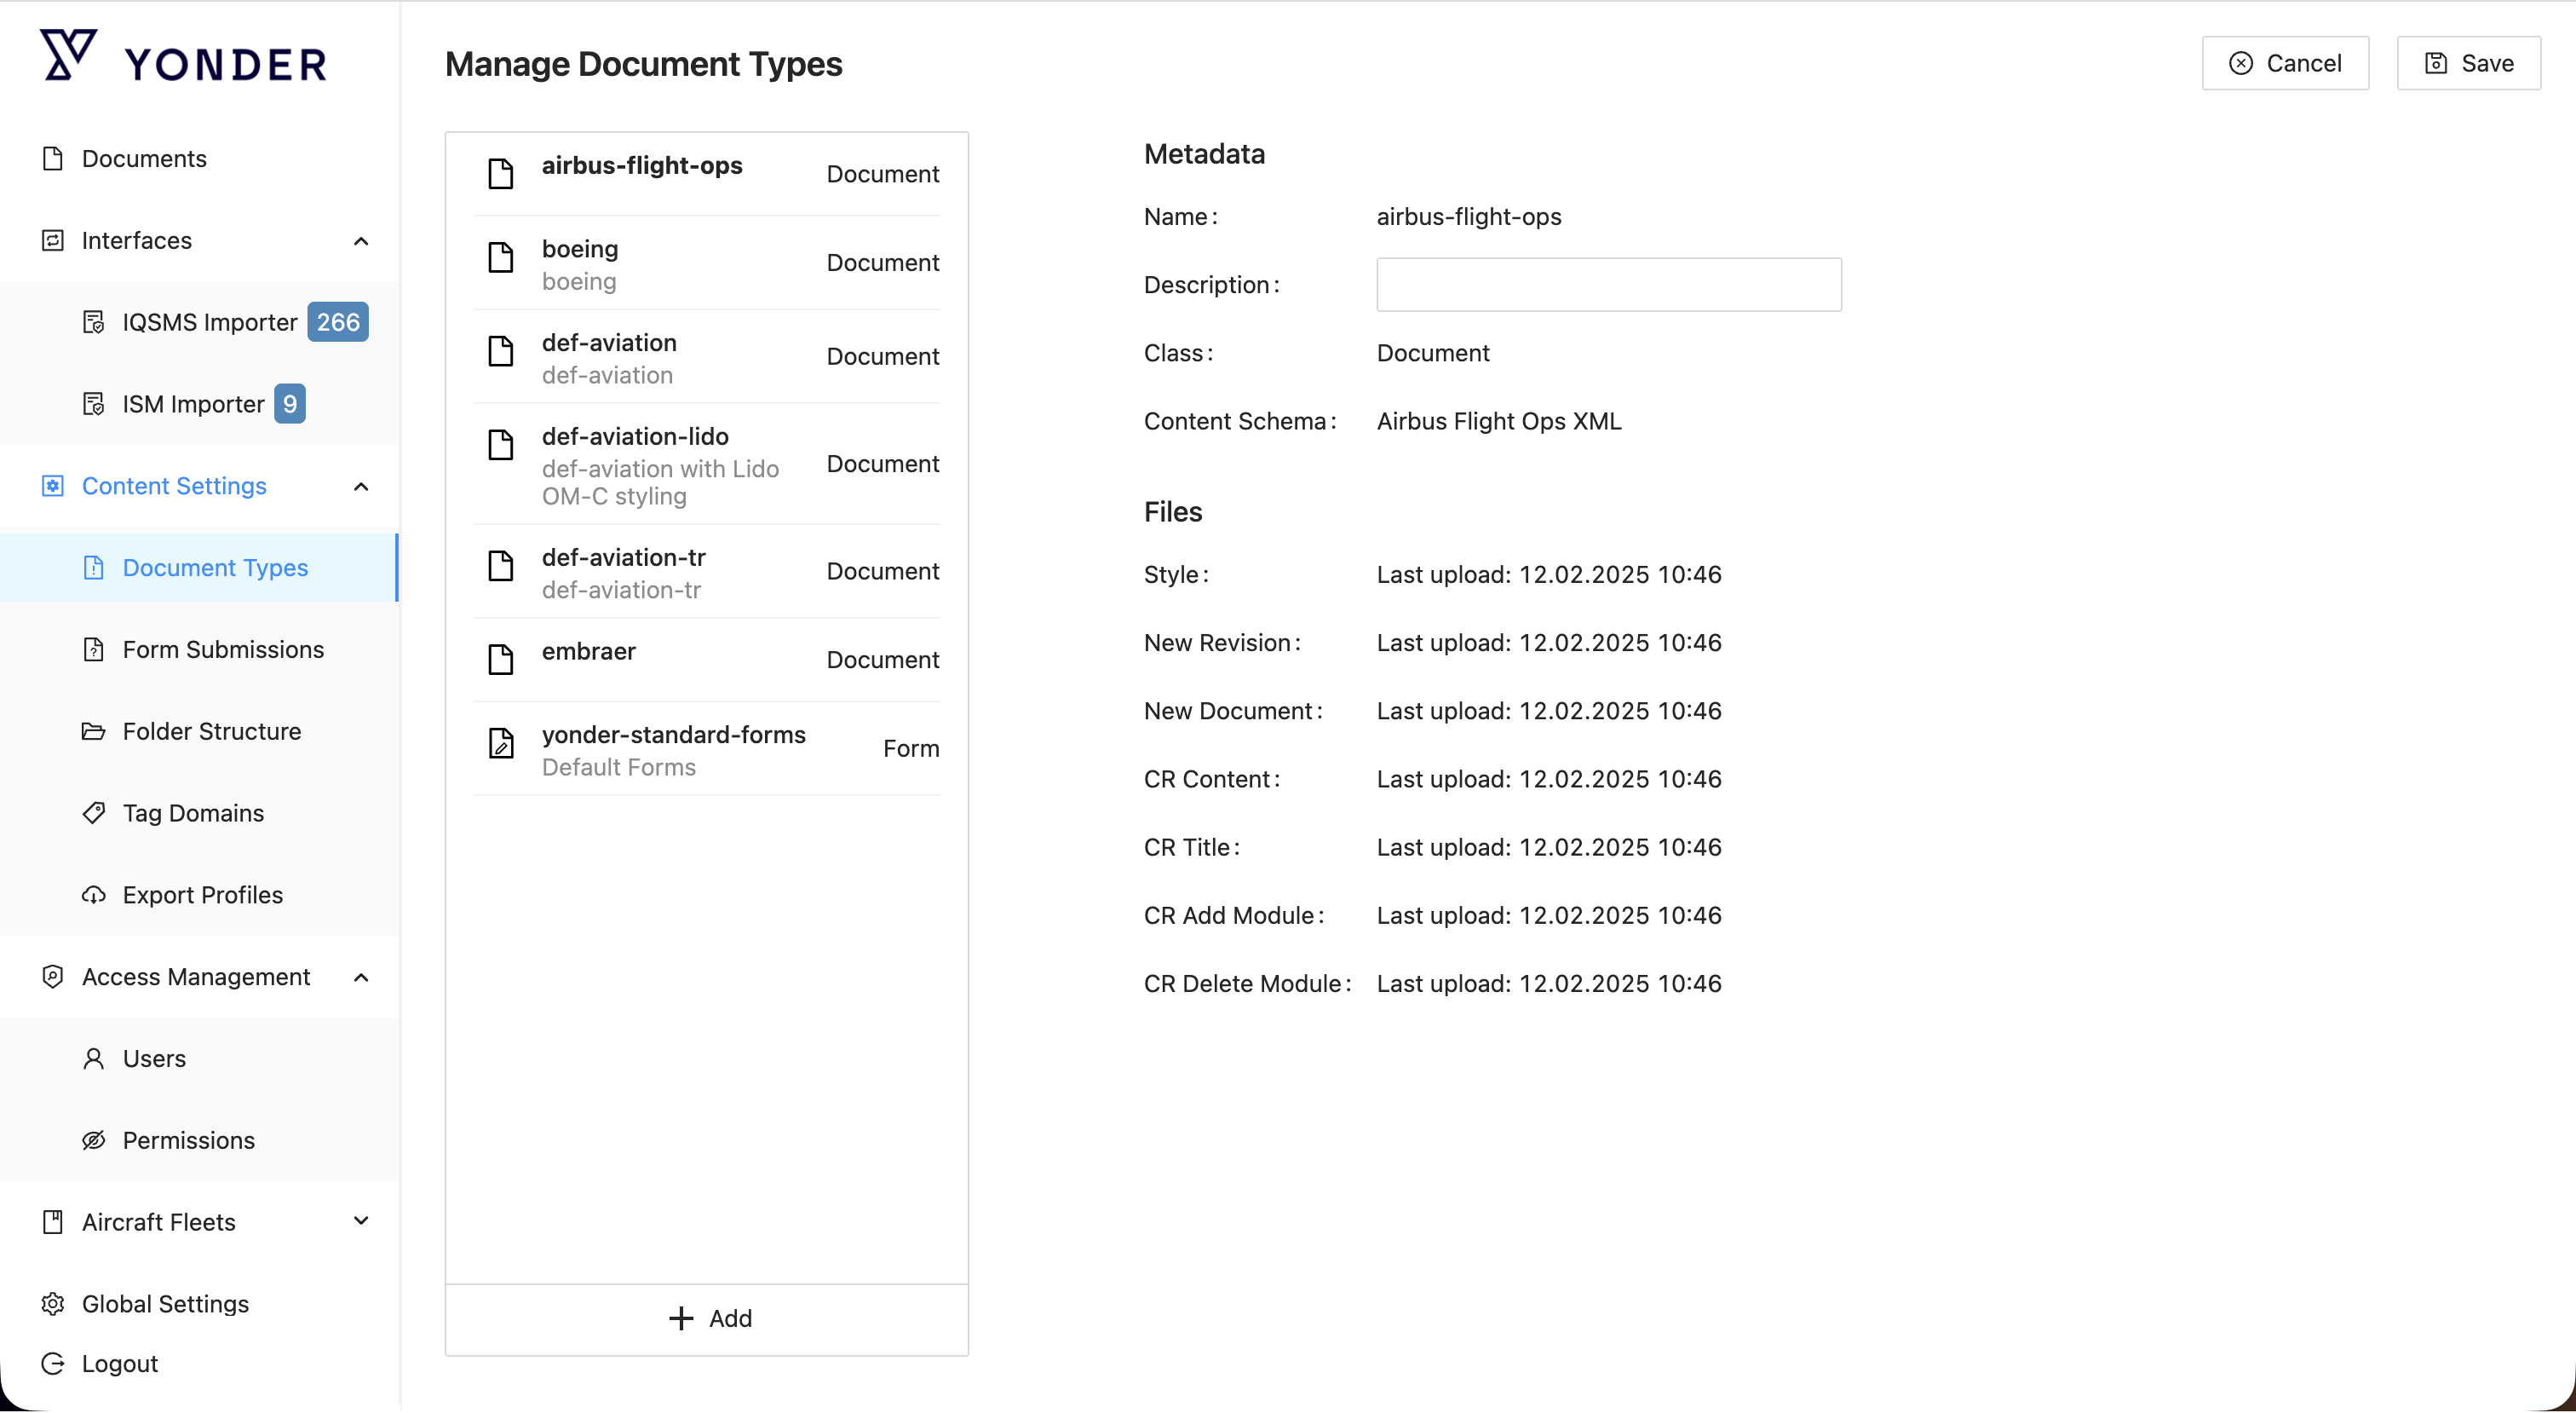Collapse the Interfaces section chevron
This screenshot has height=1413, width=2576.
pos(361,241)
